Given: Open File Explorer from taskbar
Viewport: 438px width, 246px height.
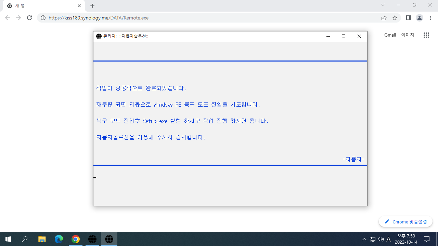Looking at the screenshot, I should pos(42,239).
